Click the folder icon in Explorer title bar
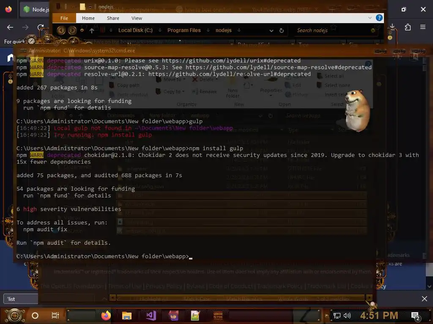This screenshot has width=433, height=324. [x=82, y=7]
